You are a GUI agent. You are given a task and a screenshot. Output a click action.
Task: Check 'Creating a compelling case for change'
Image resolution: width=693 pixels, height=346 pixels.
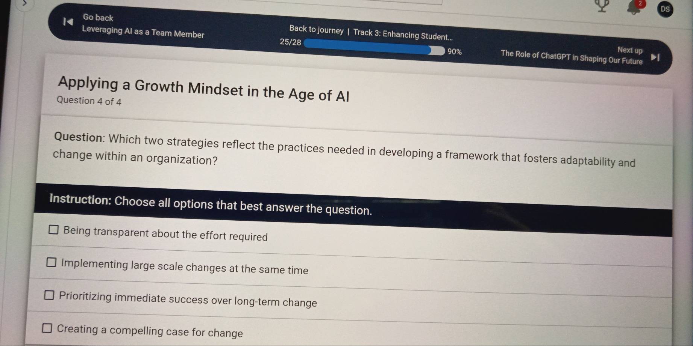click(47, 328)
